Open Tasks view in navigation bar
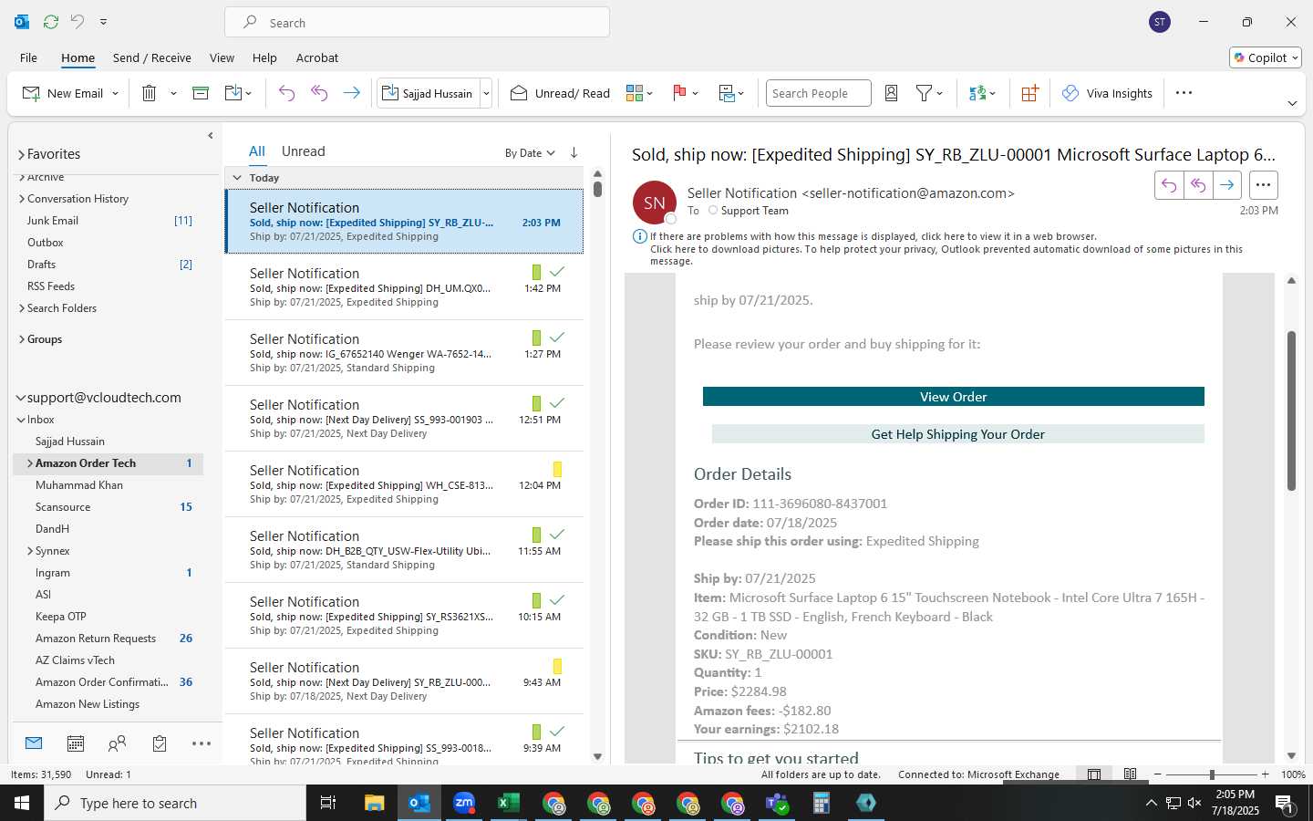 (x=160, y=743)
